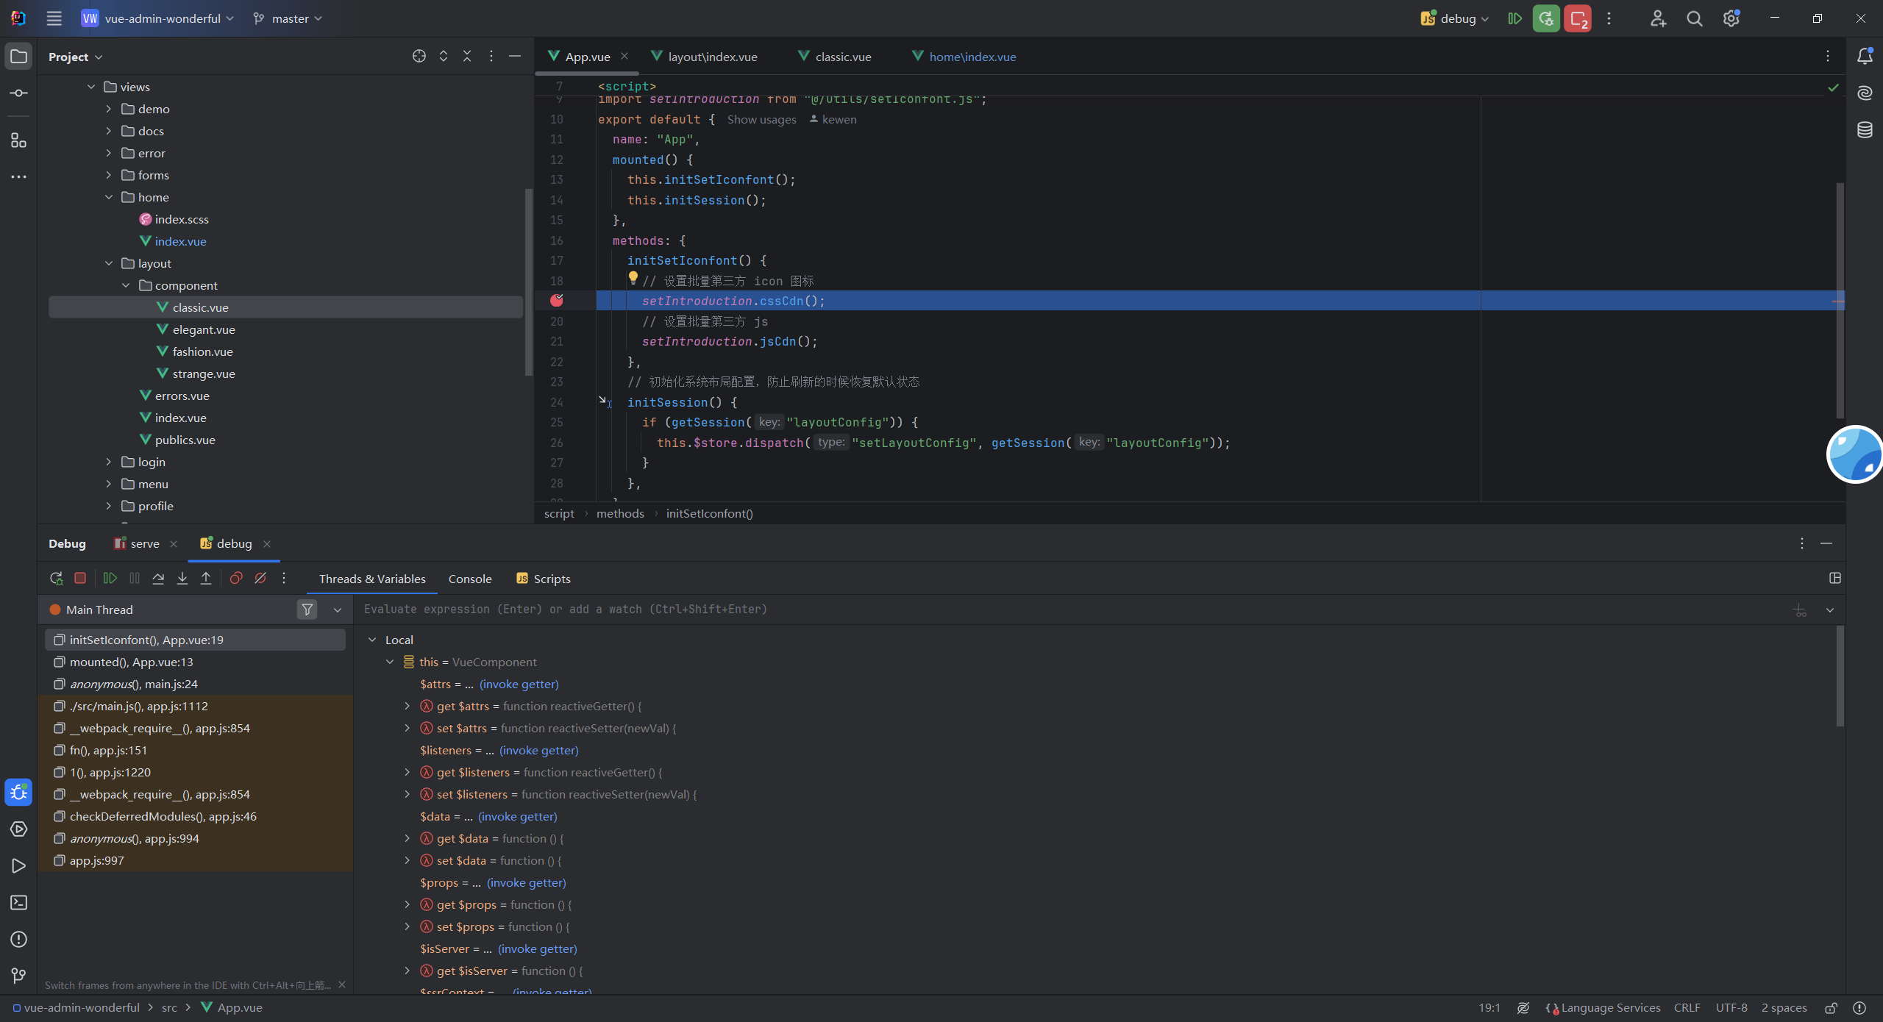1883x1022 pixels.
Task: Open the Notifications bell
Action: (1865, 57)
